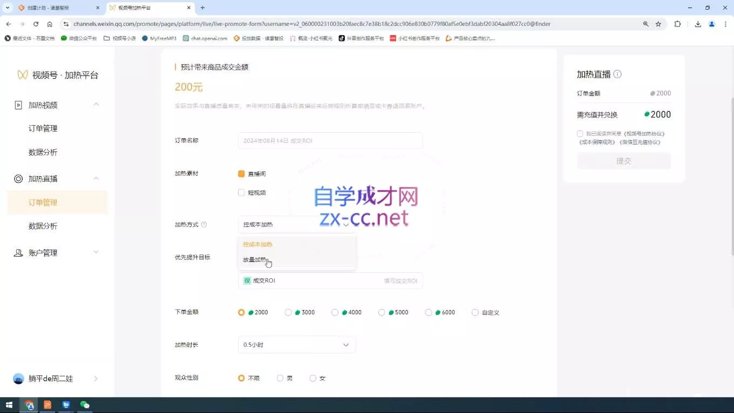The image size is (734, 413).
Task: Expand the 账户管理 sidebar section
Action: coord(96,251)
